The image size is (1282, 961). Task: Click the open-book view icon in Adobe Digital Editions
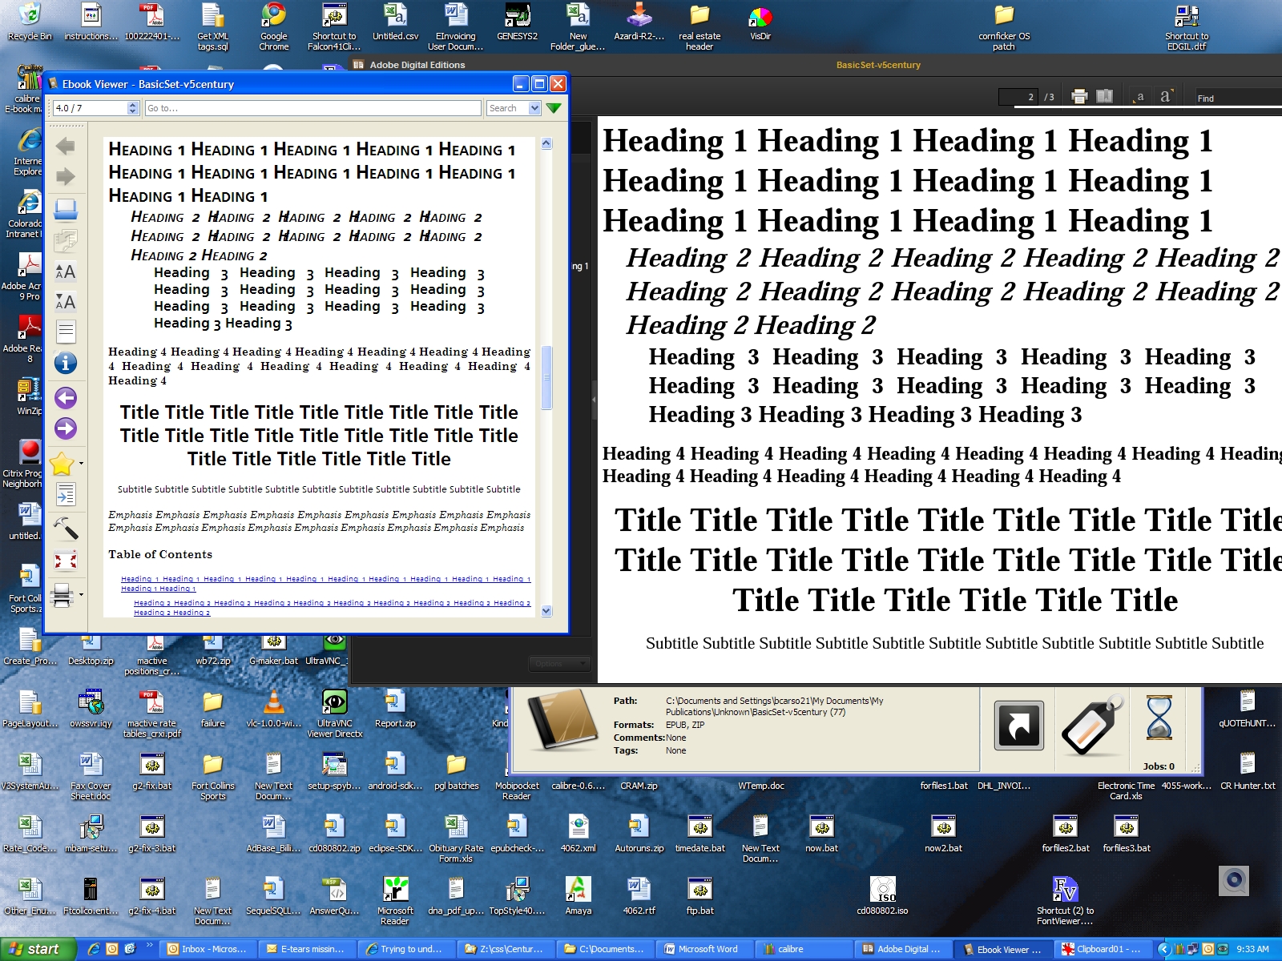tap(1105, 97)
